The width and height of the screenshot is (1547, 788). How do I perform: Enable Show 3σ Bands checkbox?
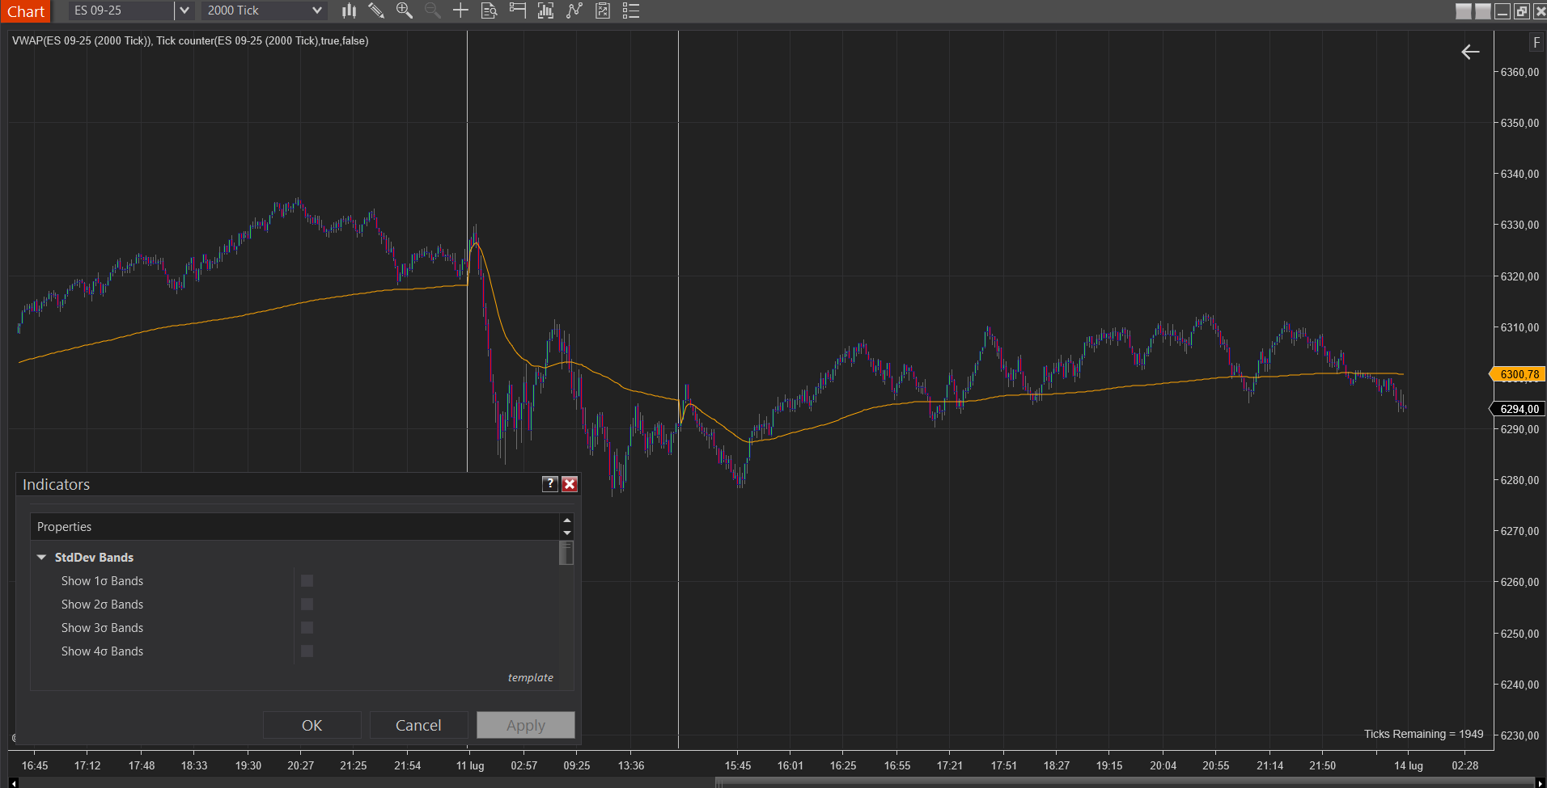point(307,627)
